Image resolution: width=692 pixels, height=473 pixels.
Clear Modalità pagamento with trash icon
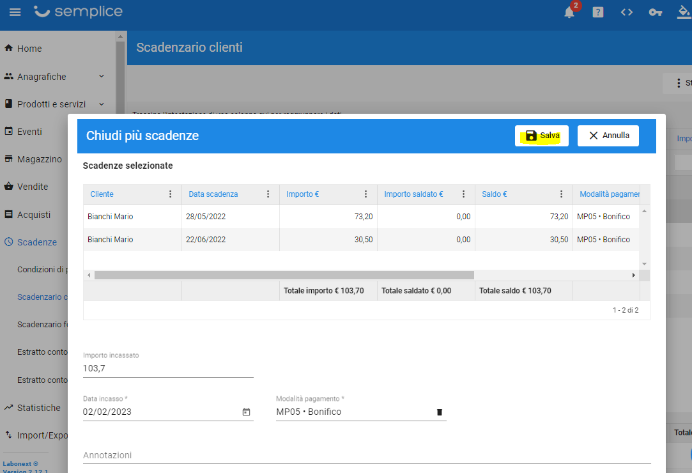(x=439, y=412)
